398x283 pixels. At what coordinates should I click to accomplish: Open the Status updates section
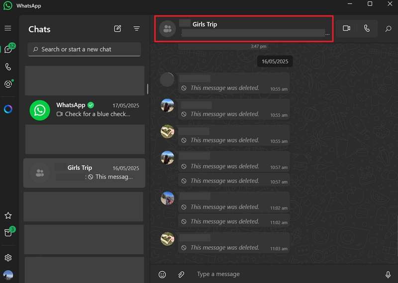[8, 84]
